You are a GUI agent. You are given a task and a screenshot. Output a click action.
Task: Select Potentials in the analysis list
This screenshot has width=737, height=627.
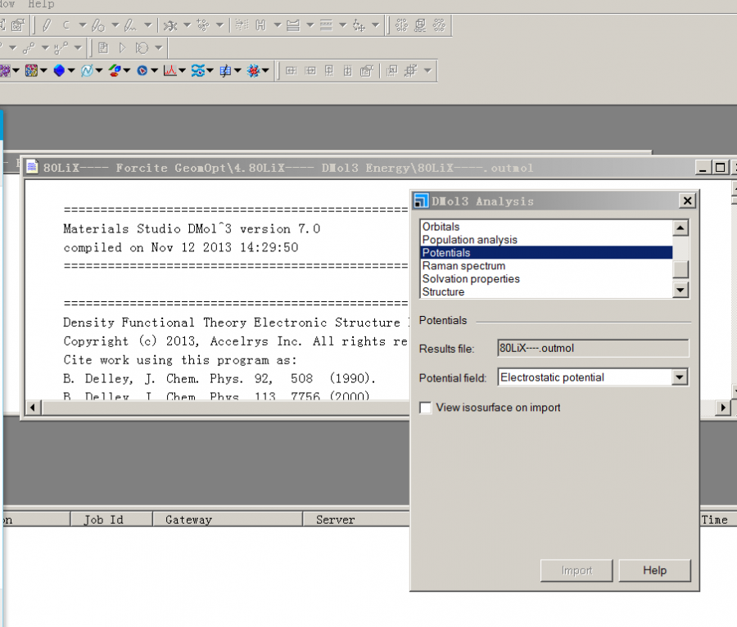[546, 253]
